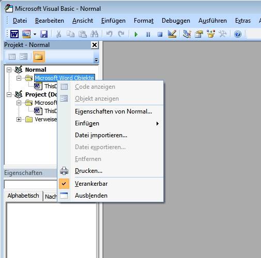The image size is (261, 258).
Task: Run macro with the green play icon
Action: tap(136, 34)
